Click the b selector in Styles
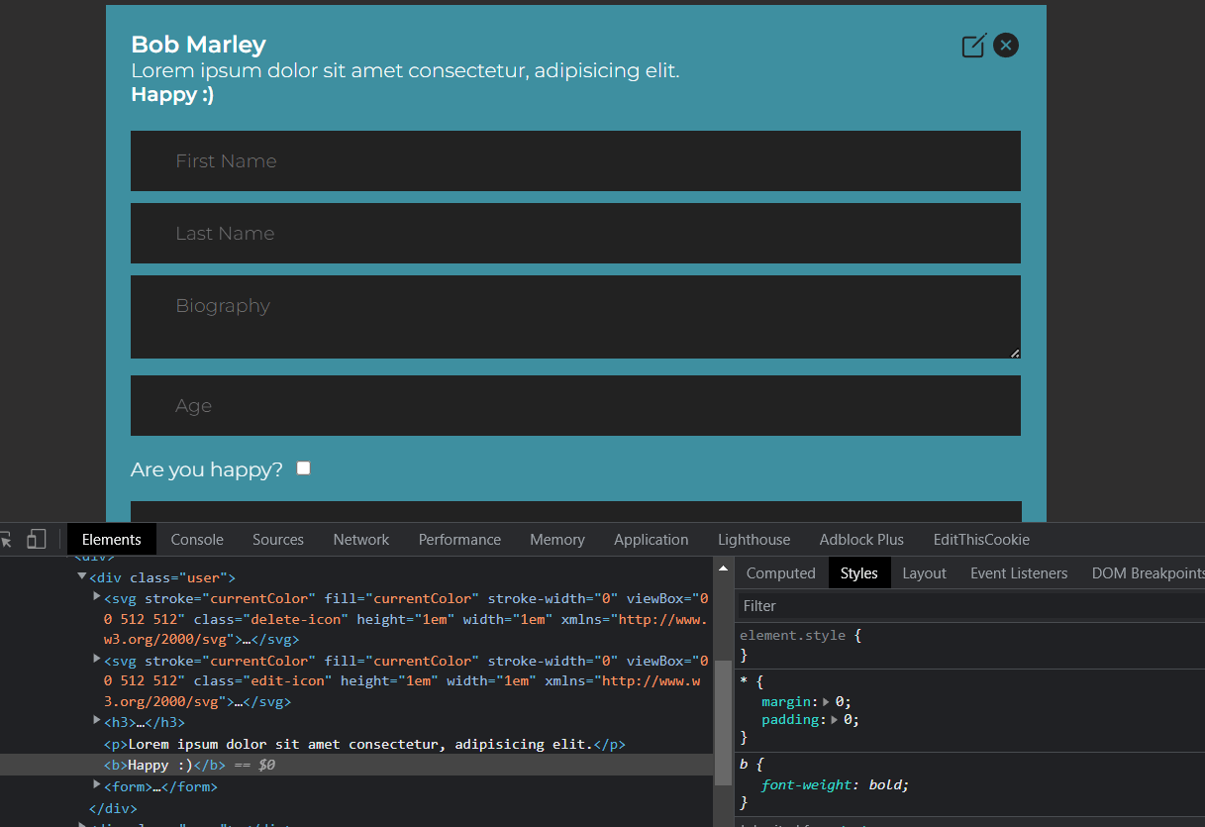1205x827 pixels. coord(744,765)
